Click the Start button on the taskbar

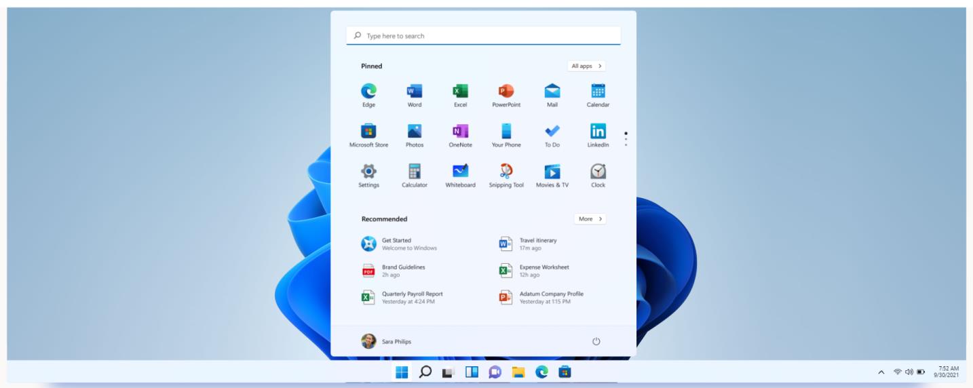(x=402, y=372)
